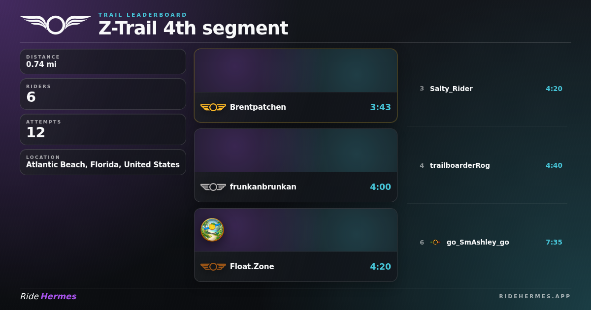The height and width of the screenshot is (310, 591).
Task: Click the Riders count card
Action: (103, 94)
